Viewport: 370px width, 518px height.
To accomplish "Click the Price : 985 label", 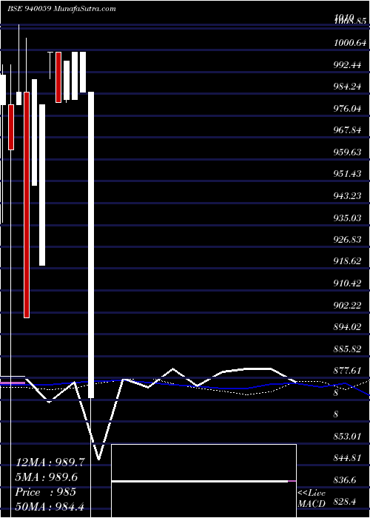I will coord(46,491).
